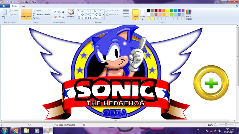Click the horizontal canvas scrollbar
Viewport: 239px width, 134px height.
116,121
